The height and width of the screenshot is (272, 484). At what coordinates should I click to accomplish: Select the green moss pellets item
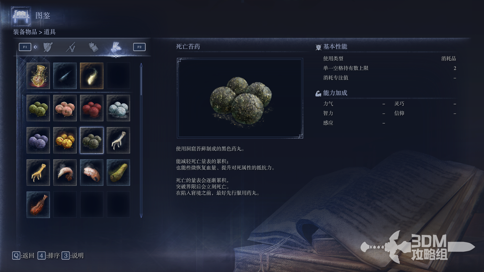[x=38, y=108]
